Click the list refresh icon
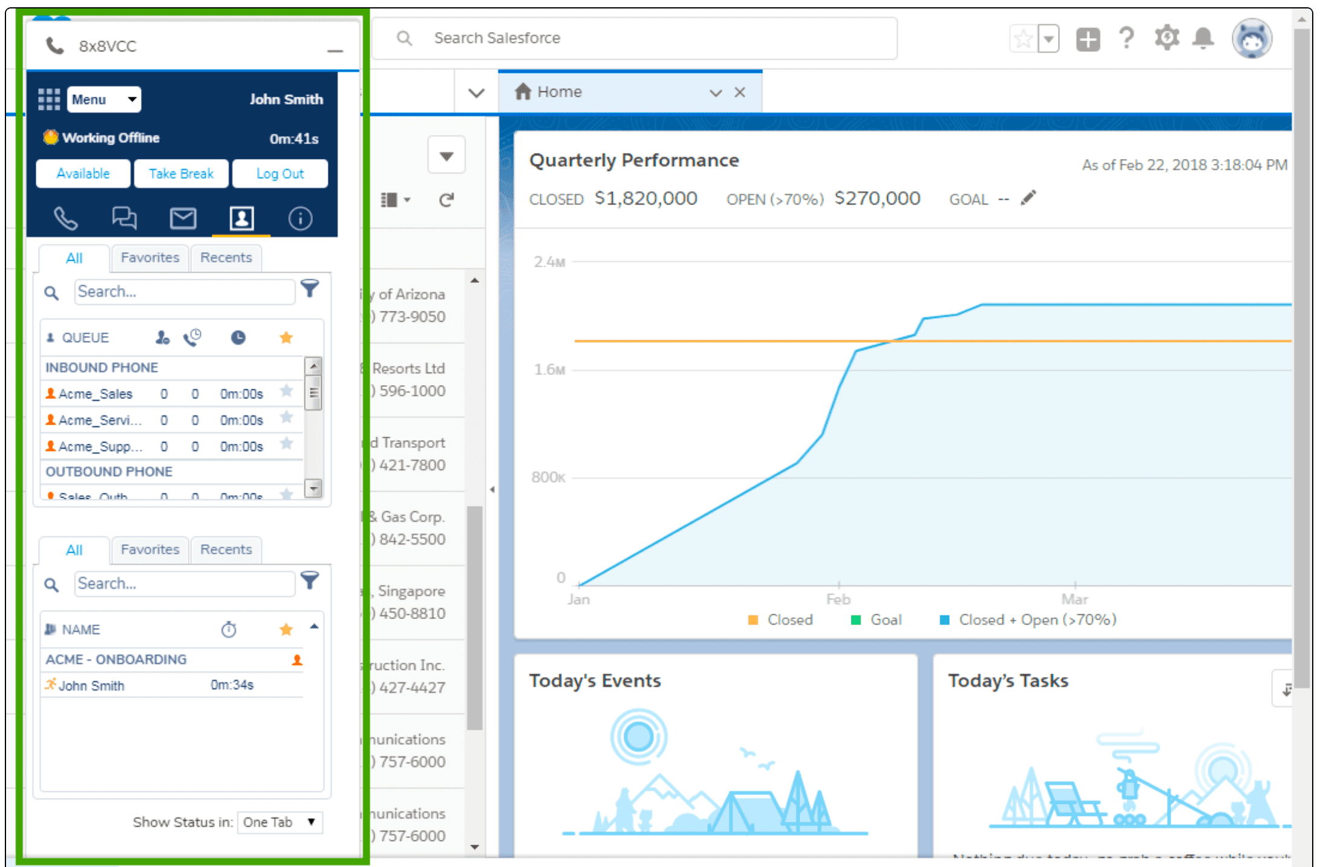1320x867 pixels. 446,200
